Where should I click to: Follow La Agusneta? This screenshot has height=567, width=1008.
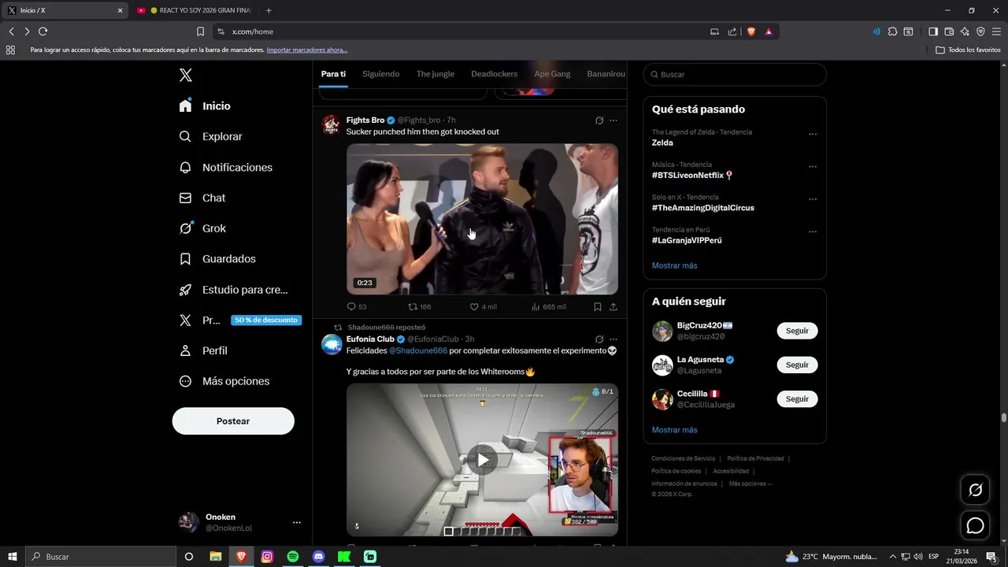[797, 365]
